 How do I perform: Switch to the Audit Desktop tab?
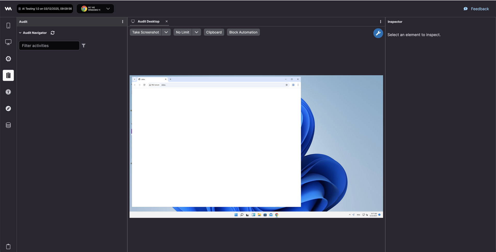(x=149, y=21)
